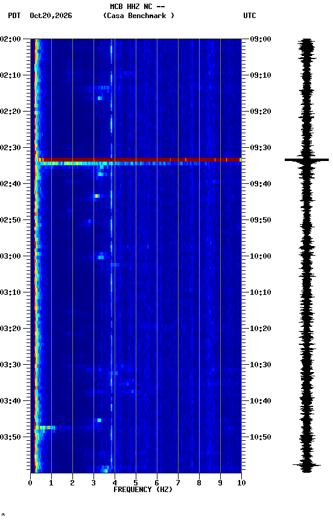333x521 pixels.
Task: Click the PDT time label '03:20'
Action: (x=10, y=329)
